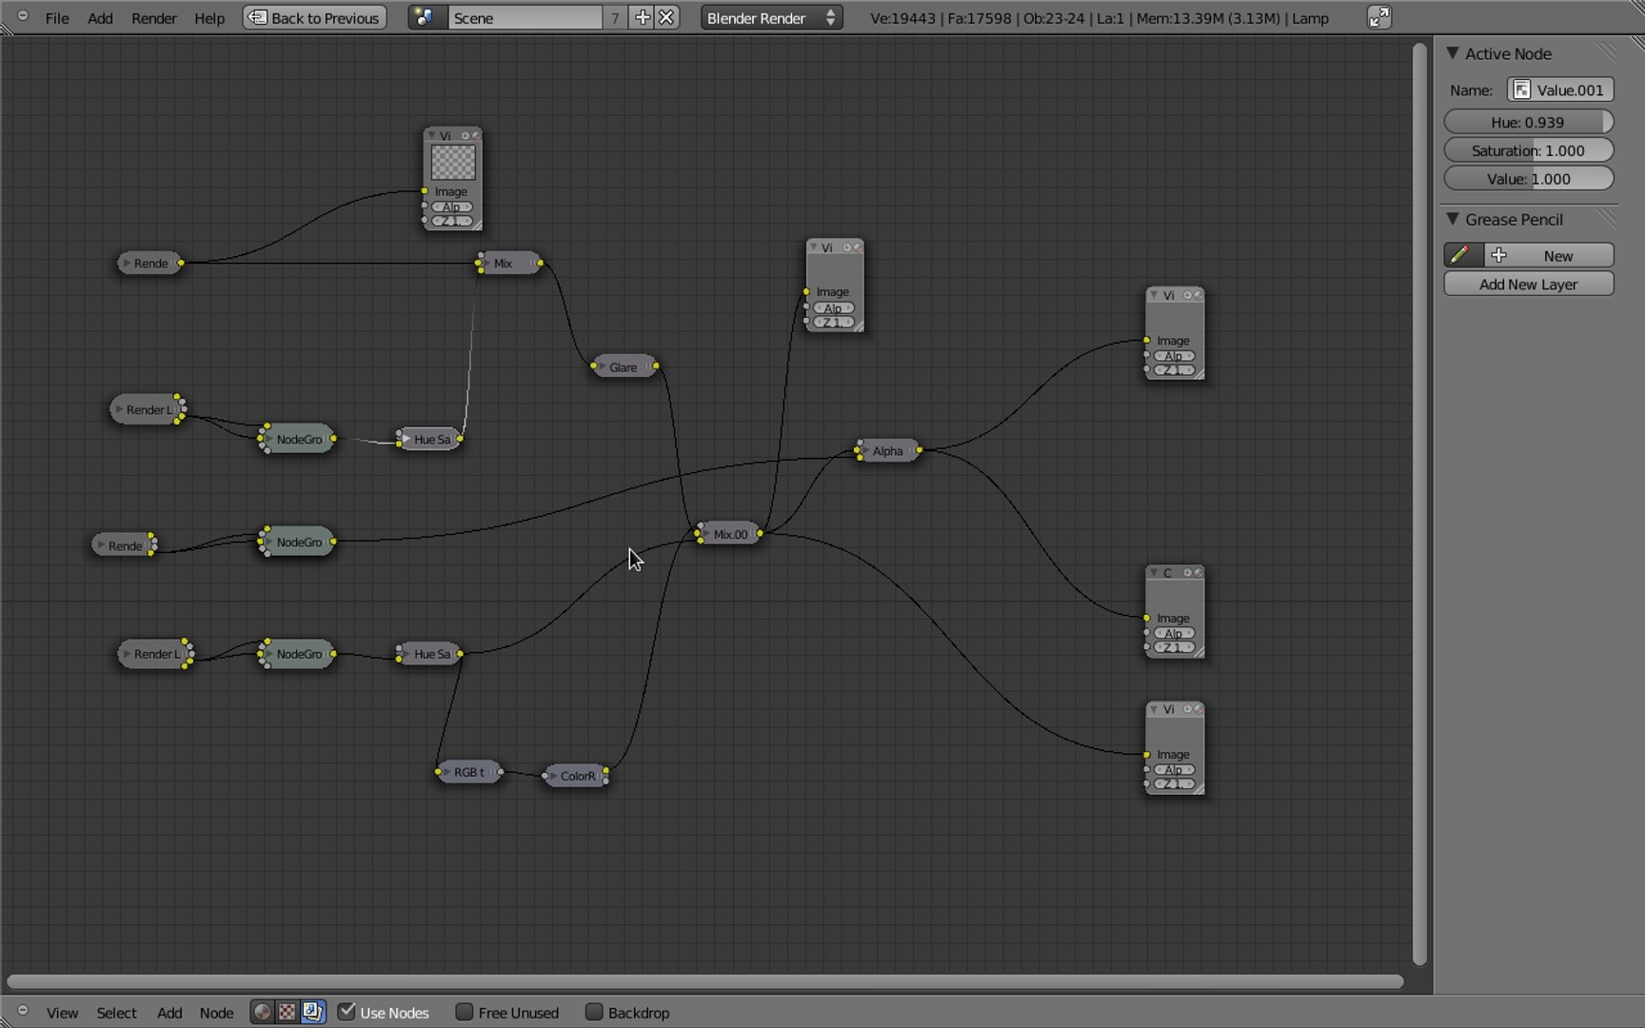Click the ColorR node output socket
The width and height of the screenshot is (1645, 1028).
click(606, 771)
